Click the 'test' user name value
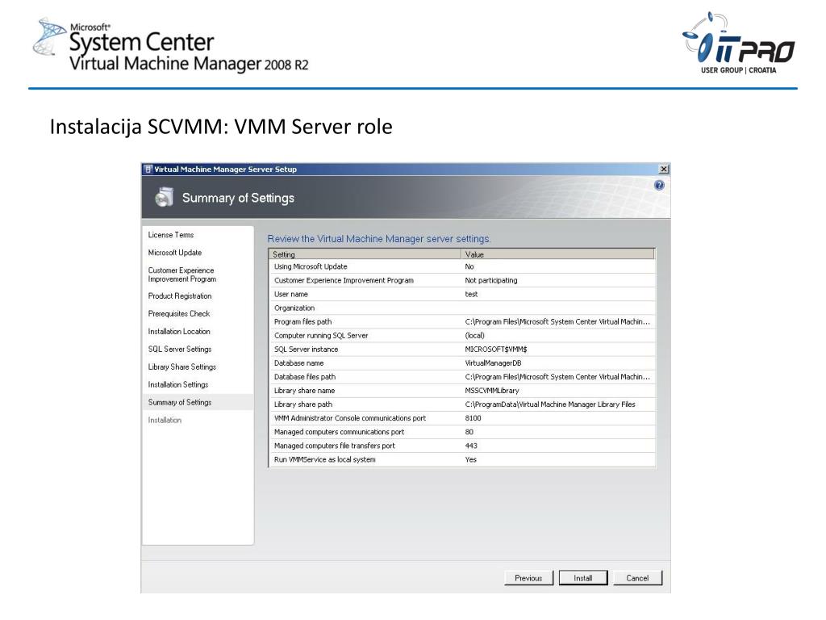This screenshot has width=826, height=620. 471,294
